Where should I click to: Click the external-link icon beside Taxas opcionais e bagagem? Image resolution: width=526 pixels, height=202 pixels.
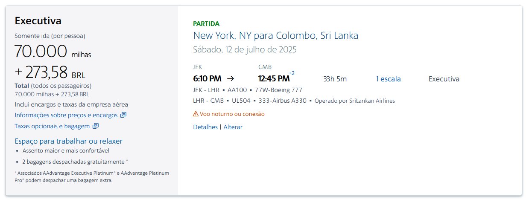tap(96, 126)
